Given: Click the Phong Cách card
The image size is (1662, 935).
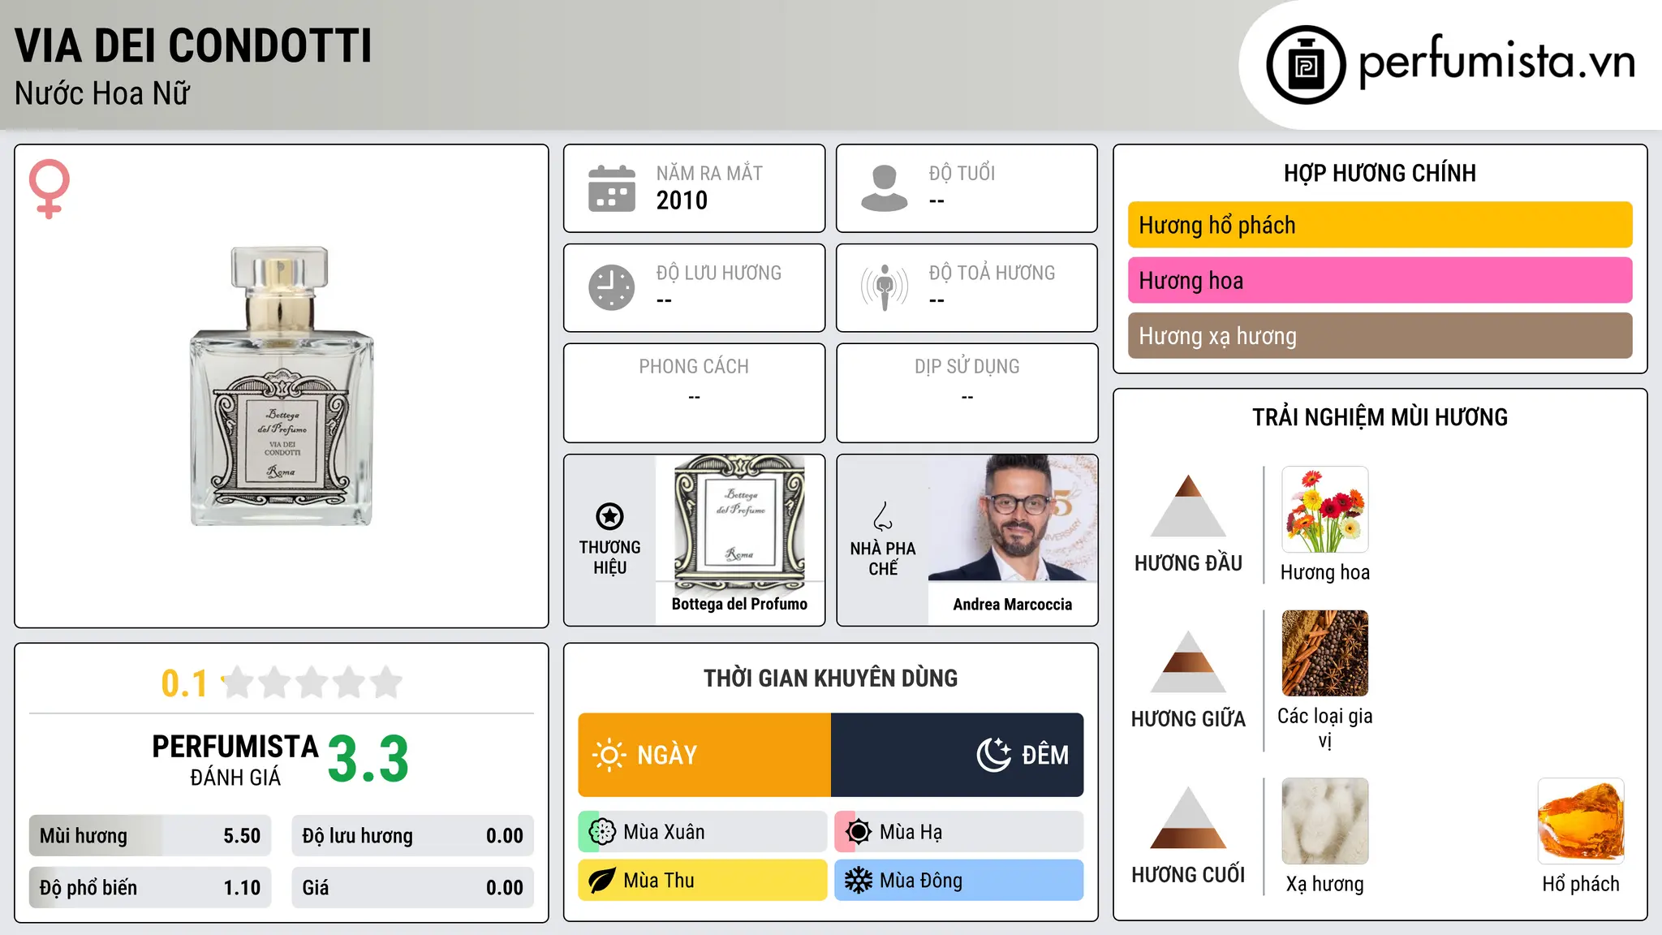Looking at the screenshot, I should 695,393.
